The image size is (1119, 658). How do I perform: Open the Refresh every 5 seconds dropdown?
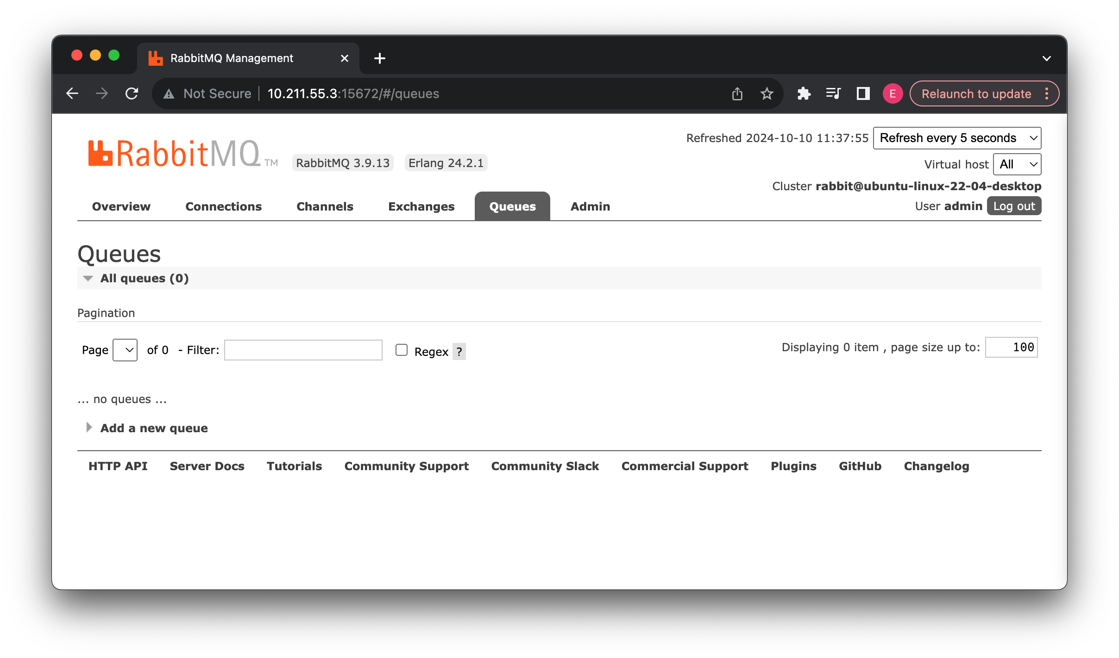pos(956,137)
